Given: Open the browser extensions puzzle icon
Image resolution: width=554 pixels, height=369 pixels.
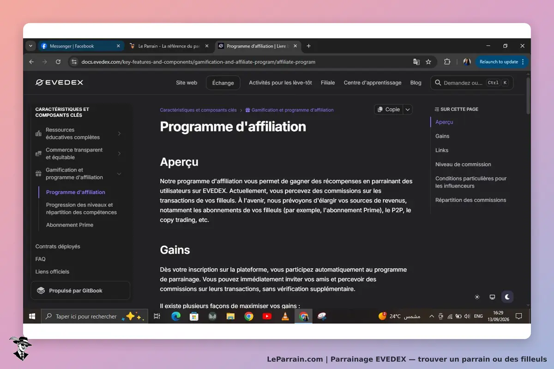Looking at the screenshot, I should [447, 62].
